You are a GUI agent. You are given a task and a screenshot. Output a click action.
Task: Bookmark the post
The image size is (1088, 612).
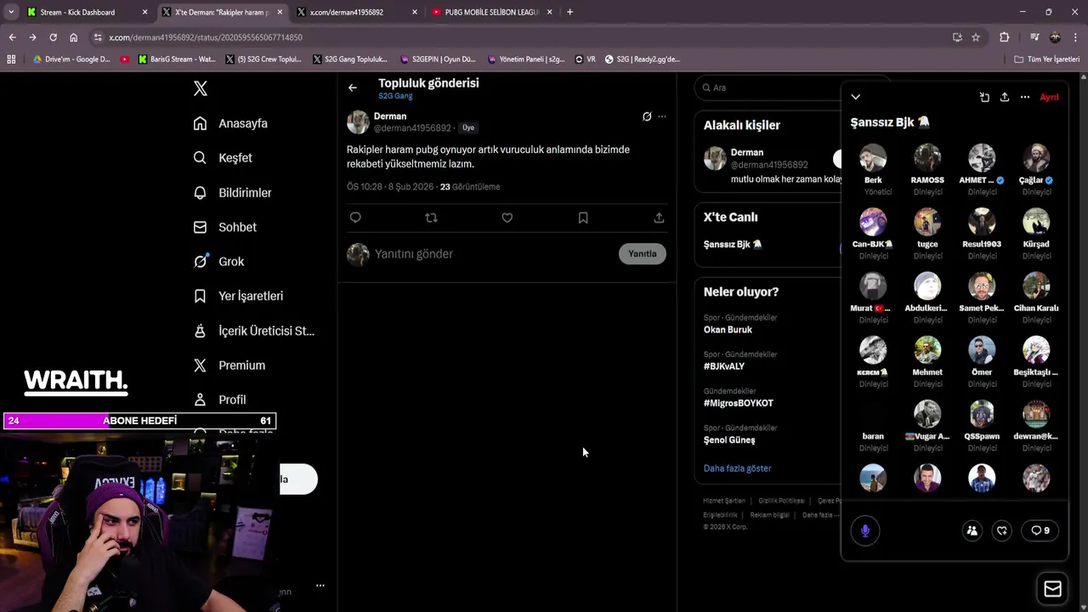[x=583, y=218]
